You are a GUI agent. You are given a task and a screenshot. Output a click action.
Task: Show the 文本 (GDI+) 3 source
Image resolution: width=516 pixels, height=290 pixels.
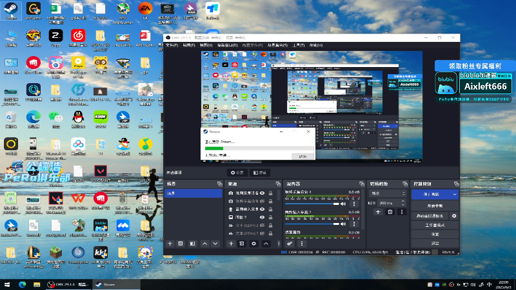point(263,225)
